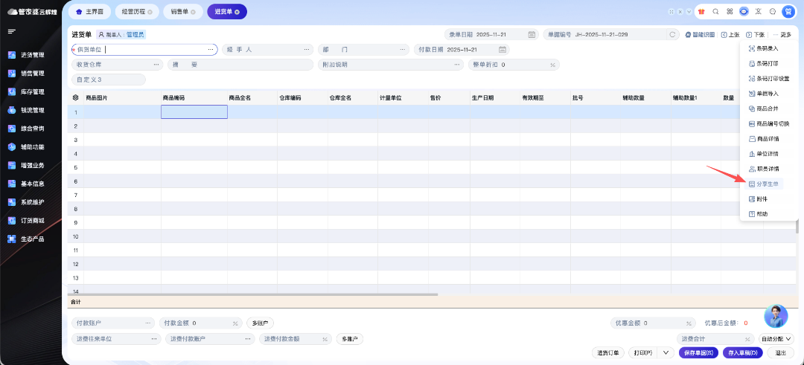Click the 保存单据(S) button

(x=698, y=353)
